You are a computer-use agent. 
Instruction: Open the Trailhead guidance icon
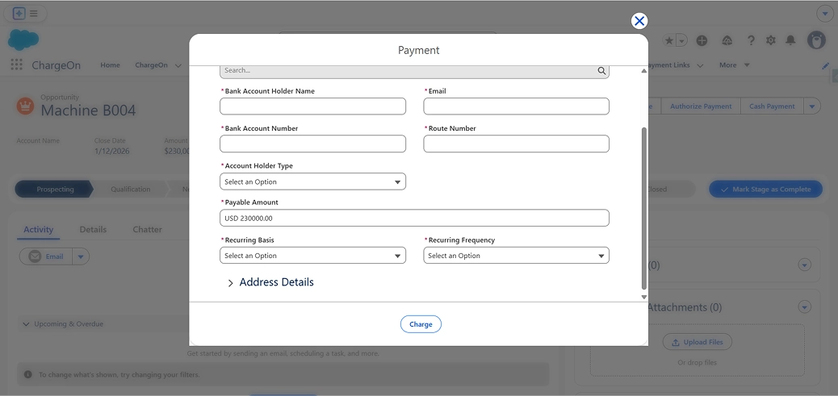pos(727,40)
